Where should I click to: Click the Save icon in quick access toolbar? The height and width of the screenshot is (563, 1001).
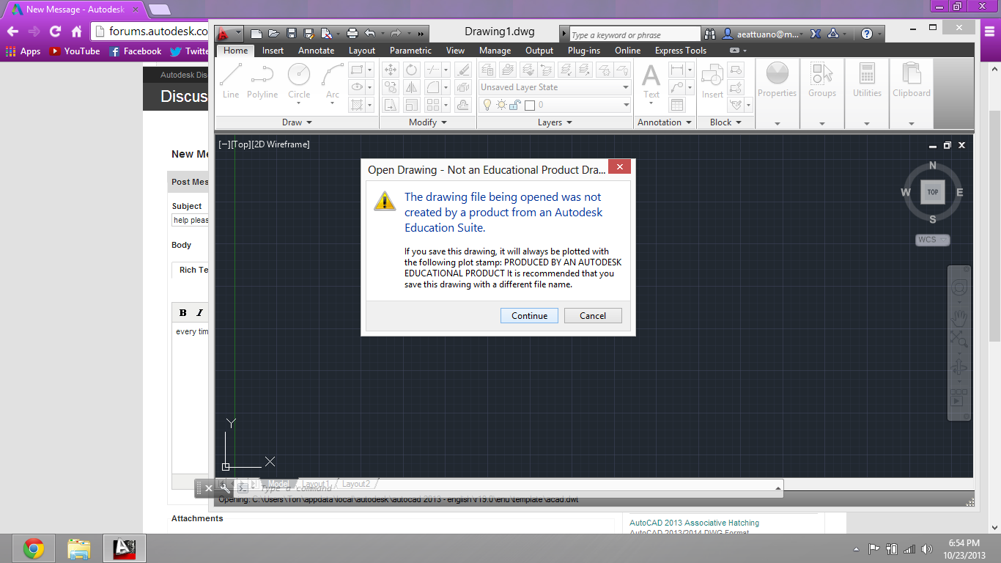[292, 34]
